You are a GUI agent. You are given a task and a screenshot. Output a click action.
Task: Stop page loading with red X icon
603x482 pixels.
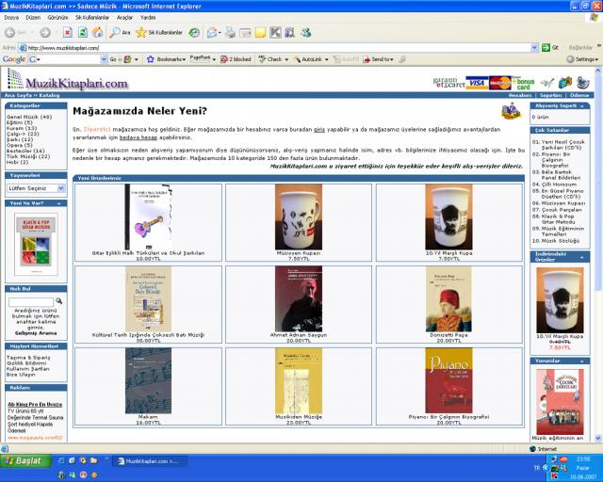68,33
